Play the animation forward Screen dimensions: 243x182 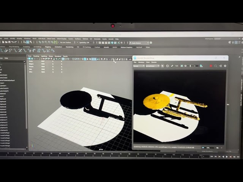[x=227, y=157]
